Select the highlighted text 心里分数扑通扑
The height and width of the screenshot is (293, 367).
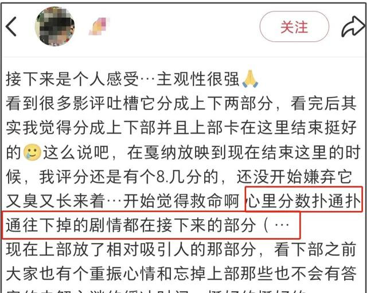click(x=304, y=200)
